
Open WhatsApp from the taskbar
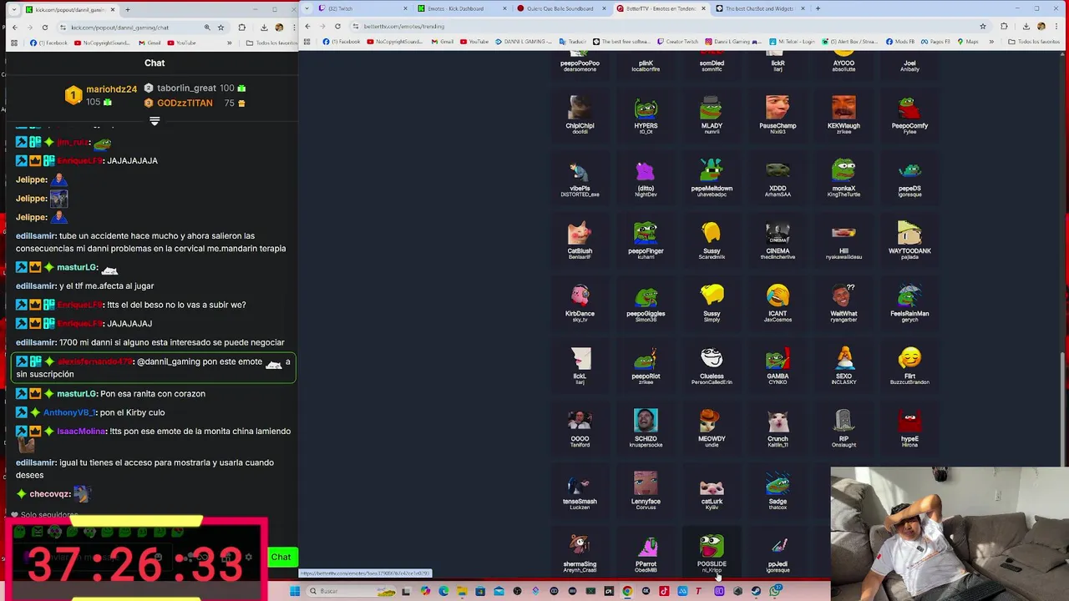click(x=776, y=591)
